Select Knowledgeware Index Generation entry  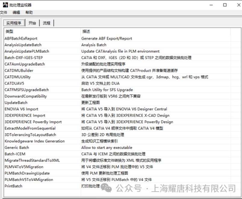tap(35, 141)
